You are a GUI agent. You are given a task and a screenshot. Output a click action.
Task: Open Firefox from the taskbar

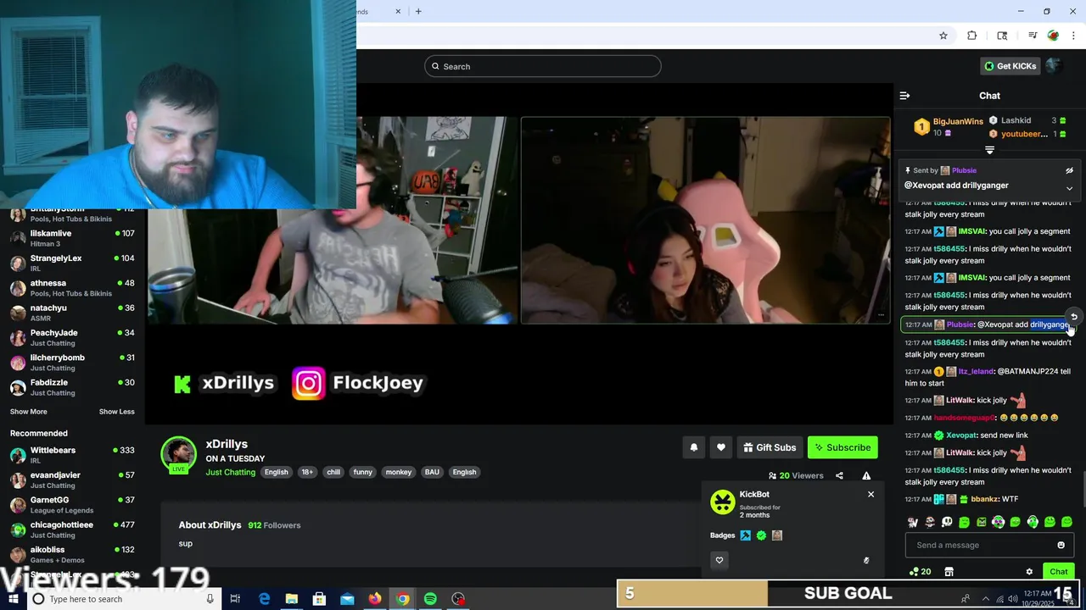374,599
